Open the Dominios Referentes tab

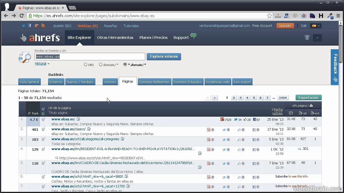click(x=154, y=82)
